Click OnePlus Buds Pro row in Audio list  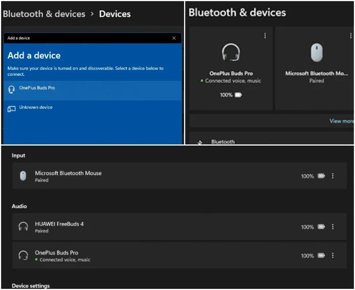tap(180, 256)
